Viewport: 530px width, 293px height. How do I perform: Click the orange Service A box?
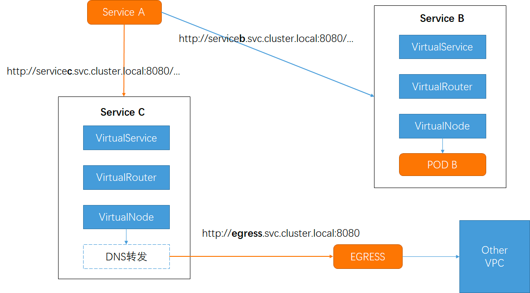124,12
